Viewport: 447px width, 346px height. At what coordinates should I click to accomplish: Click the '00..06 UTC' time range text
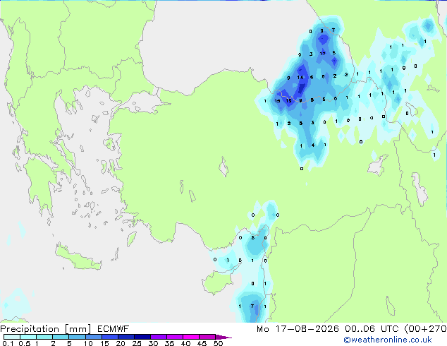coord(372,329)
